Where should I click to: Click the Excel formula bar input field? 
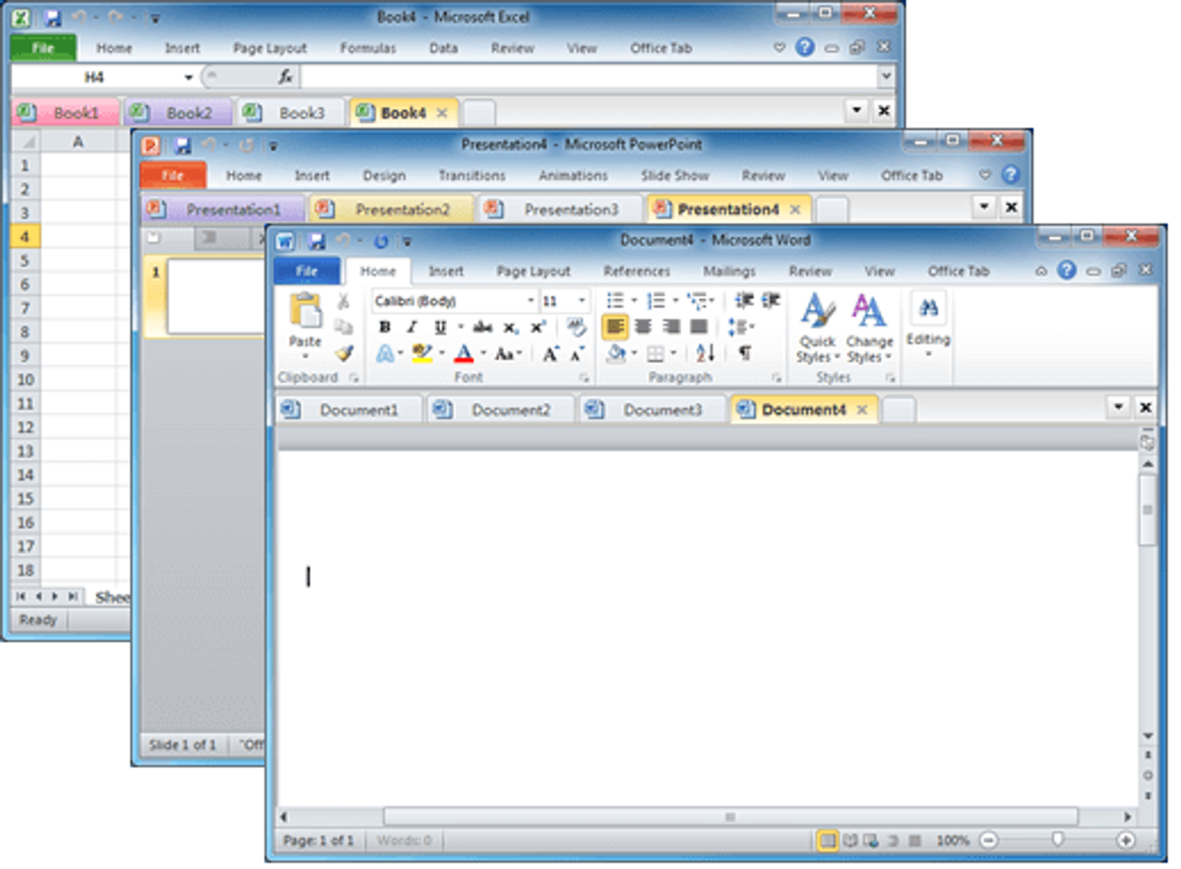[588, 77]
